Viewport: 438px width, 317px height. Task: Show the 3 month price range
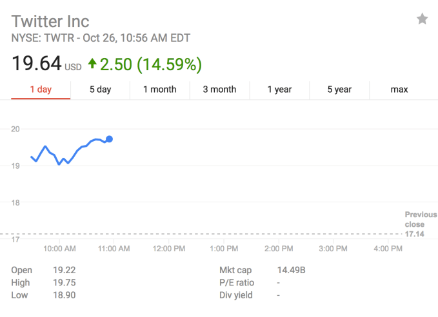[219, 90]
